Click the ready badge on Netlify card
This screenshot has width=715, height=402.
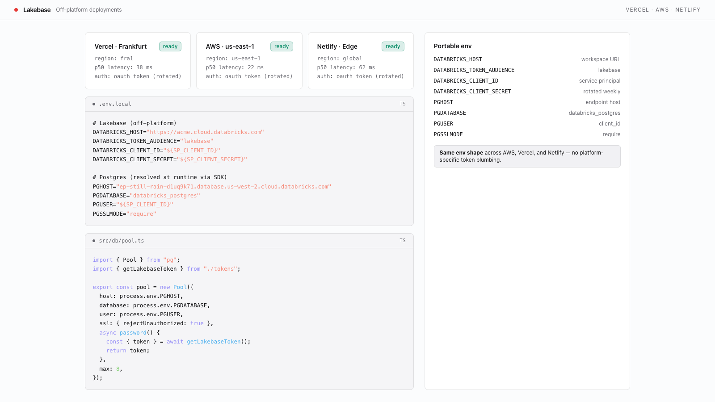tap(393, 46)
